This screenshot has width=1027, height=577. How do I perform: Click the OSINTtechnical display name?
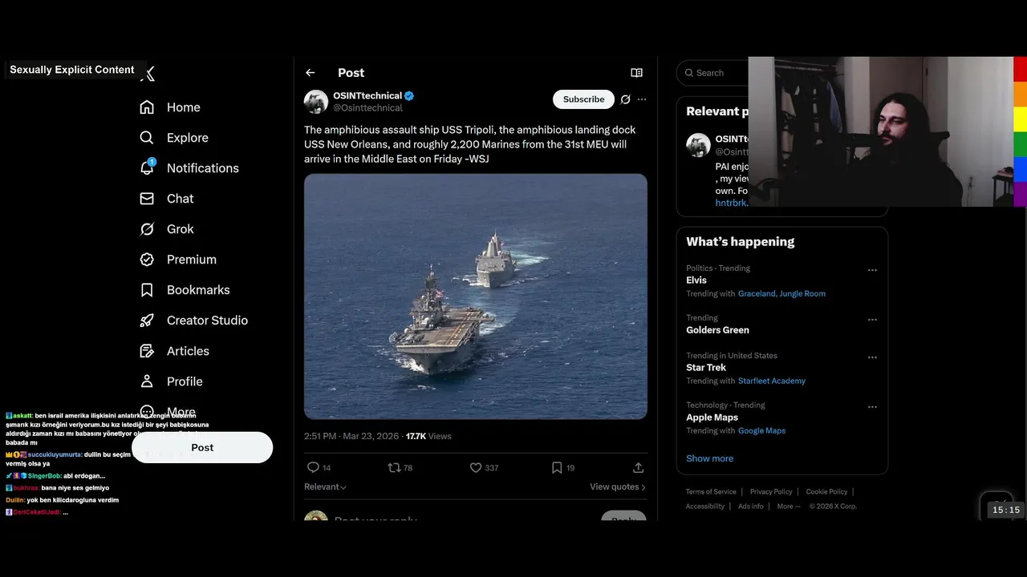(x=367, y=95)
